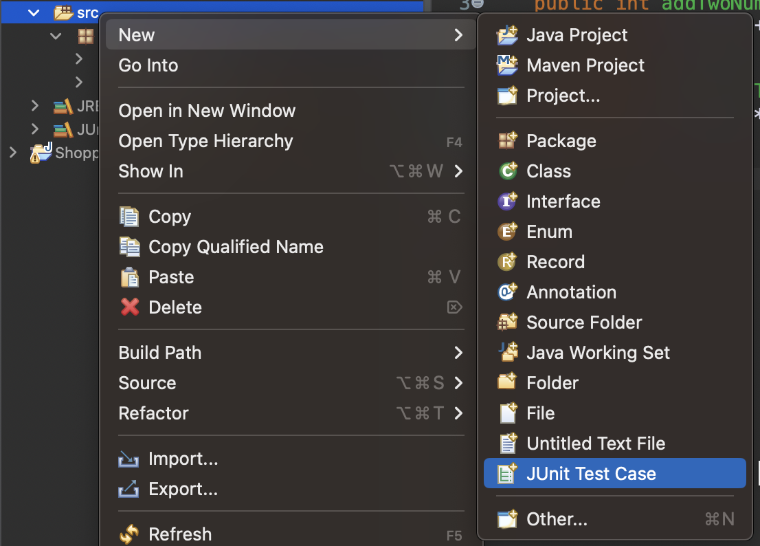The height and width of the screenshot is (546, 760).
Task: Choose Refactor menu entry
Action: pyautogui.click(x=291, y=413)
